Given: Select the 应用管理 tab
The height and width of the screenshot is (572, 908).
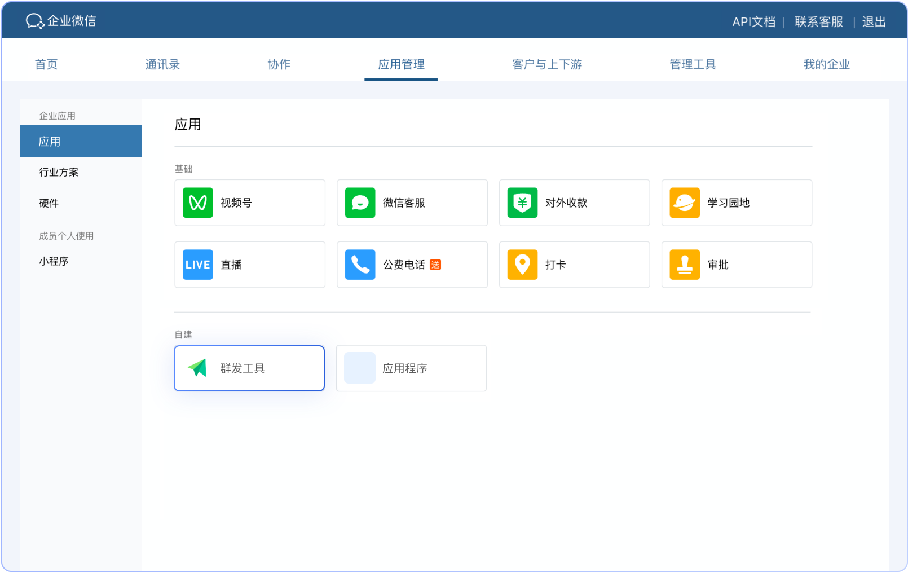Looking at the screenshot, I should (x=401, y=64).
